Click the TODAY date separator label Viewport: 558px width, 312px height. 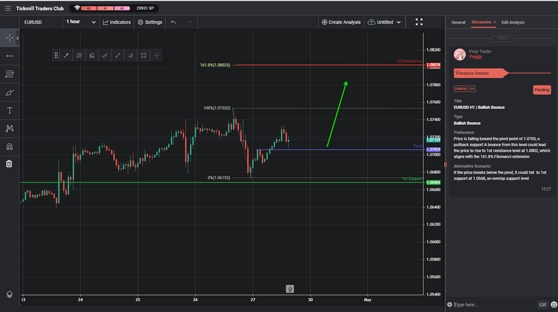(502, 38)
